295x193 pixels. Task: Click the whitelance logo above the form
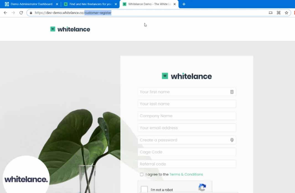(x=187, y=76)
